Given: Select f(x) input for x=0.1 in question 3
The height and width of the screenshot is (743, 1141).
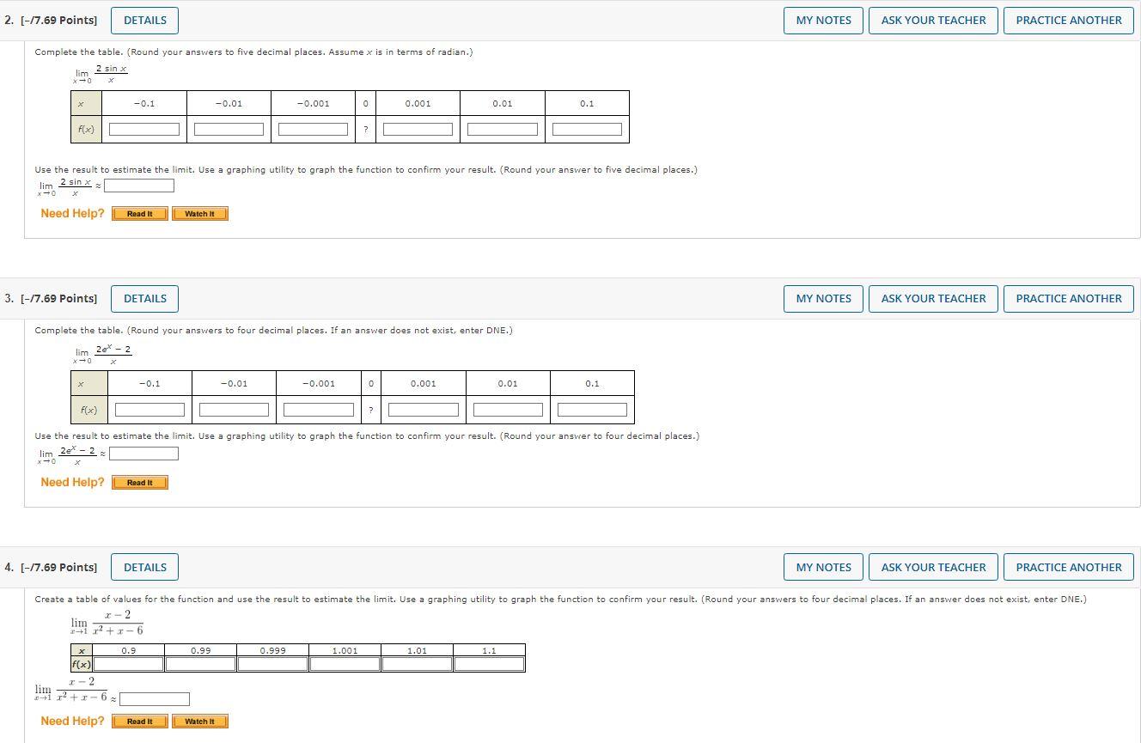Looking at the screenshot, I should [x=592, y=409].
